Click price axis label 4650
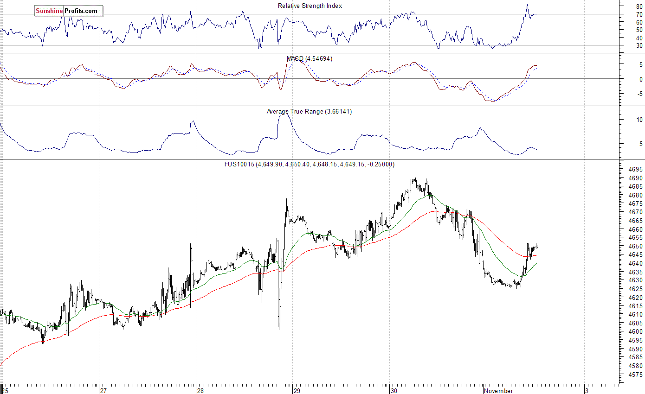 (636, 247)
